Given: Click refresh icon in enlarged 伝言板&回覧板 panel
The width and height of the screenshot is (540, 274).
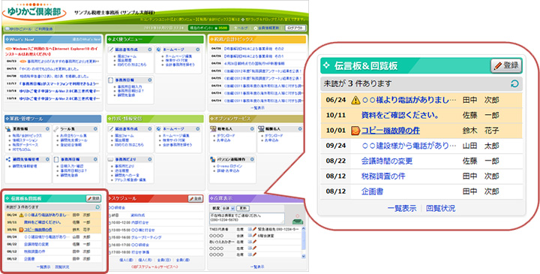Looking at the screenshot, I should [514, 84].
